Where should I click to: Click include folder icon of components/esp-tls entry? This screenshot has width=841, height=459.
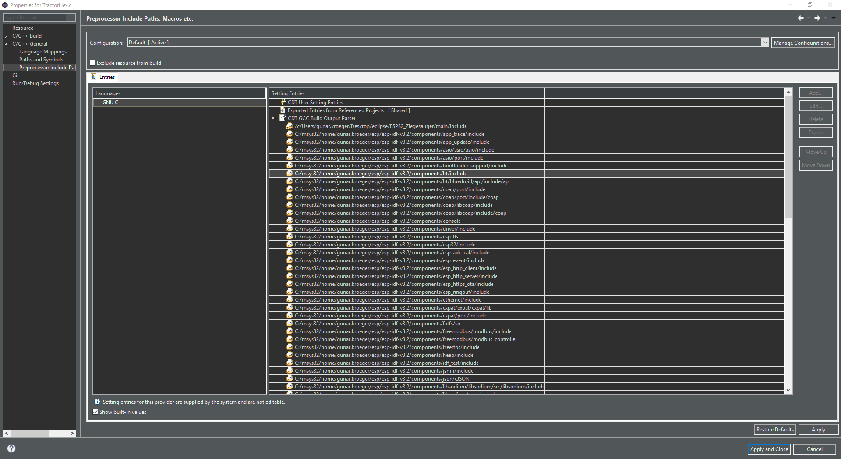coord(290,236)
